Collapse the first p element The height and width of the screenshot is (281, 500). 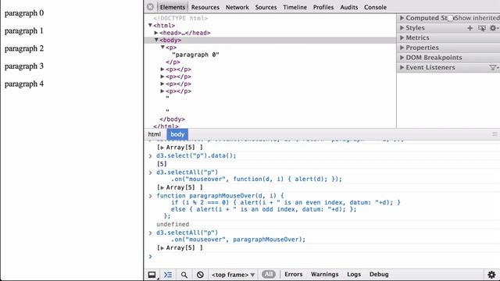coord(162,47)
